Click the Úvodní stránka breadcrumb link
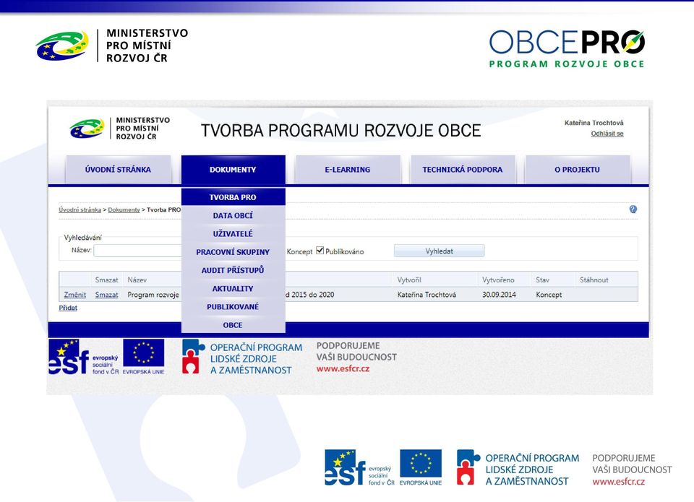 pos(80,209)
